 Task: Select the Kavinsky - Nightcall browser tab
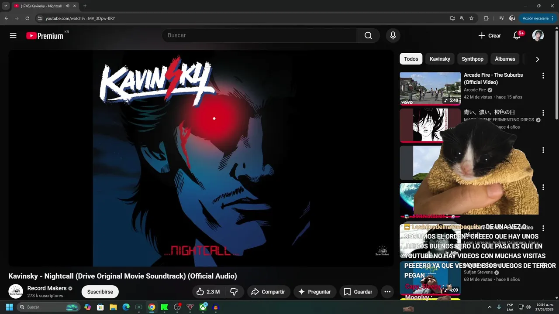click(x=45, y=6)
